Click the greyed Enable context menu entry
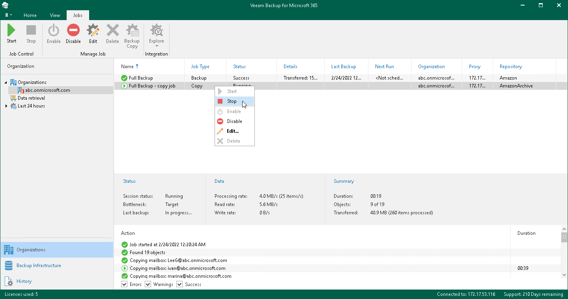 235,111
